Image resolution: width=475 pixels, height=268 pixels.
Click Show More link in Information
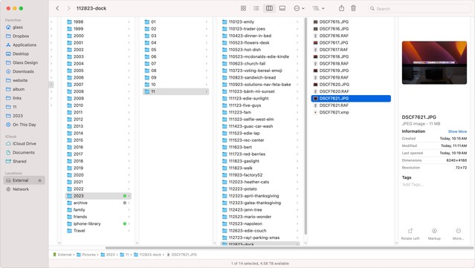tap(457, 131)
